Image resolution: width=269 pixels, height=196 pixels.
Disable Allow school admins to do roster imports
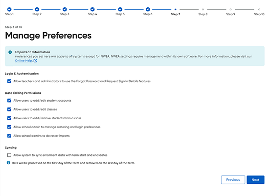(9, 136)
